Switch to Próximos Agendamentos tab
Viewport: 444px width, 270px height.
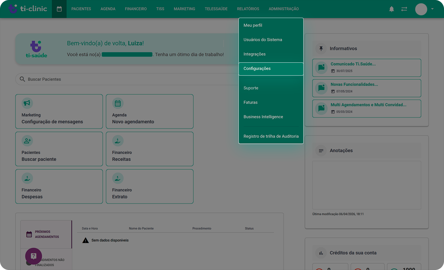click(x=46, y=234)
